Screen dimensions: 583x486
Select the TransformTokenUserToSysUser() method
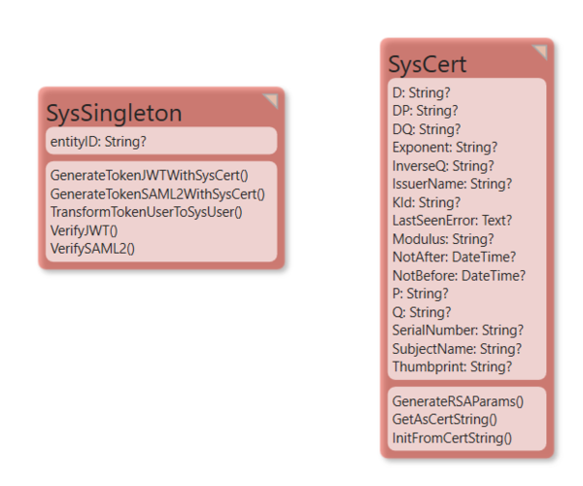click(x=146, y=212)
